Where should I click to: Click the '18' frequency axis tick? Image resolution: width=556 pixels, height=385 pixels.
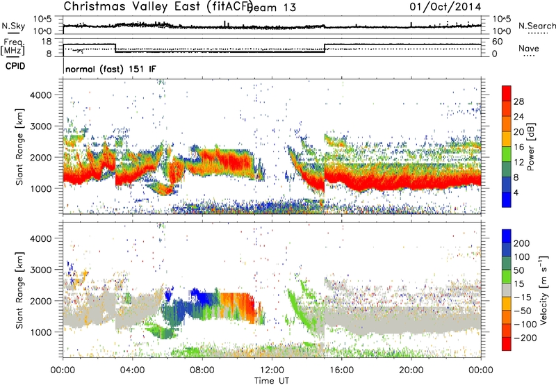point(47,42)
